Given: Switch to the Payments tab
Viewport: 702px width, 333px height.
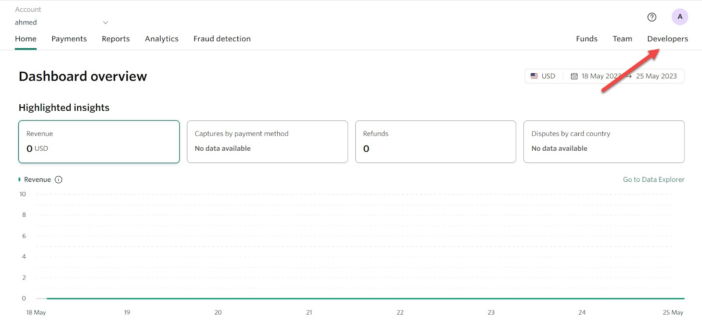Looking at the screenshot, I should 69,39.
